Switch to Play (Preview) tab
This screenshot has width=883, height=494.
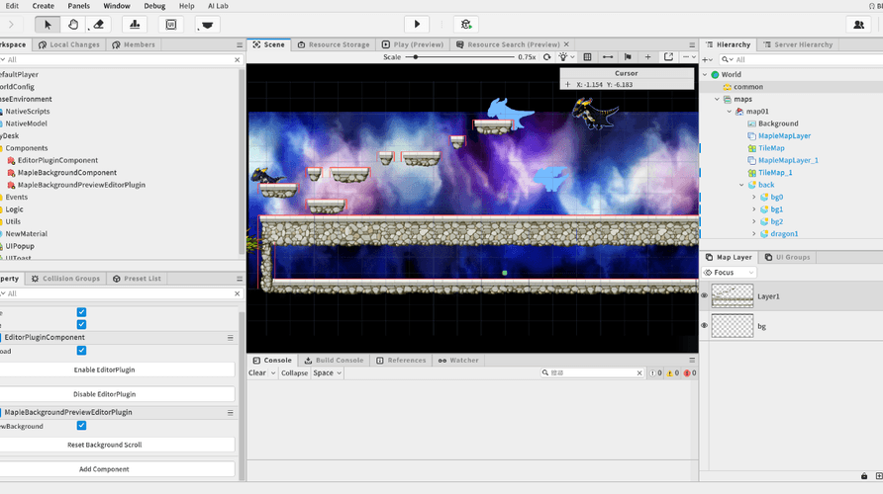click(413, 44)
